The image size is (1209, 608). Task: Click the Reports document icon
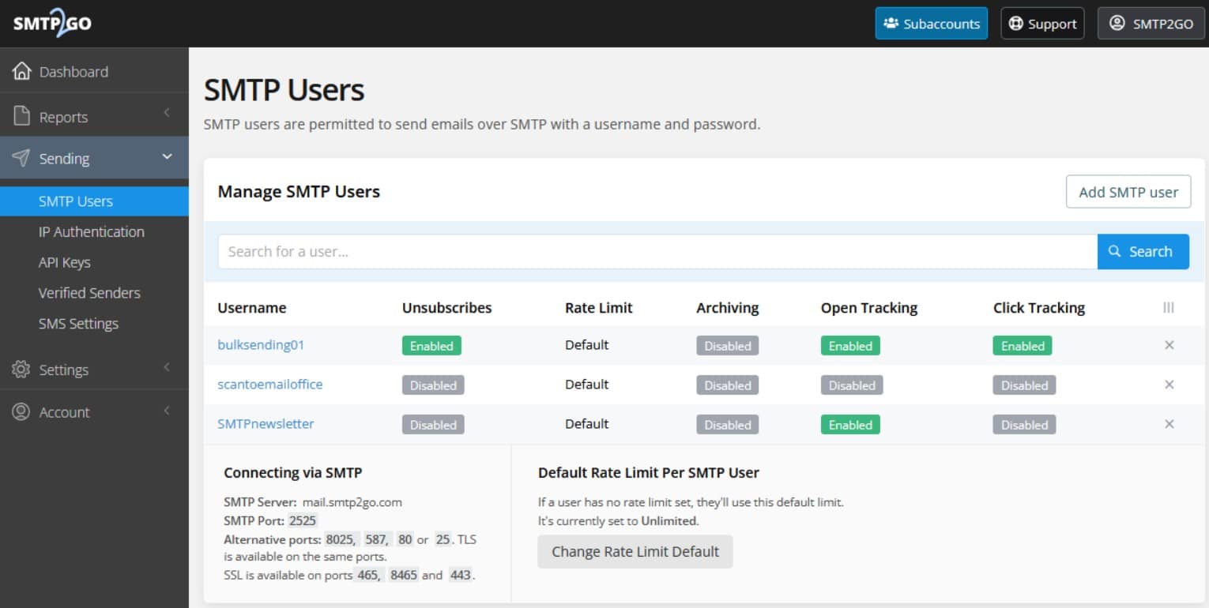point(21,116)
